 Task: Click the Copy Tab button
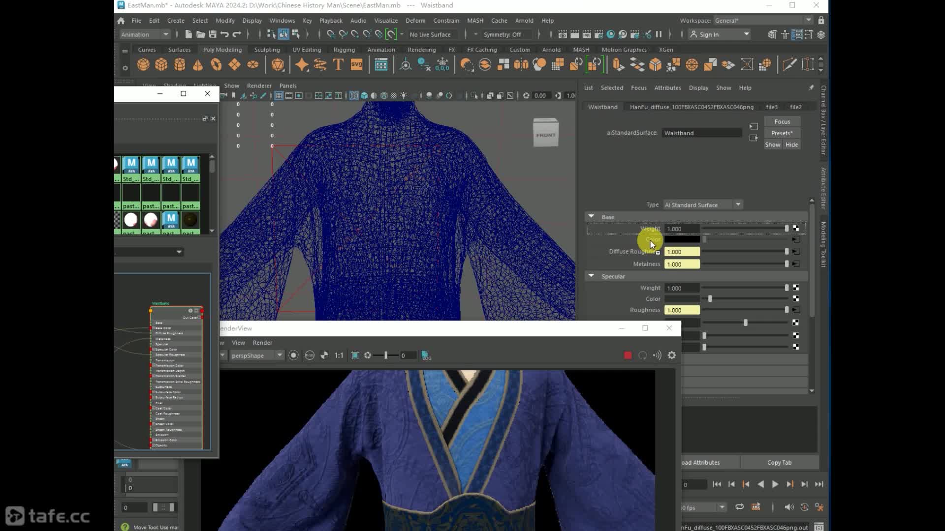(779, 463)
